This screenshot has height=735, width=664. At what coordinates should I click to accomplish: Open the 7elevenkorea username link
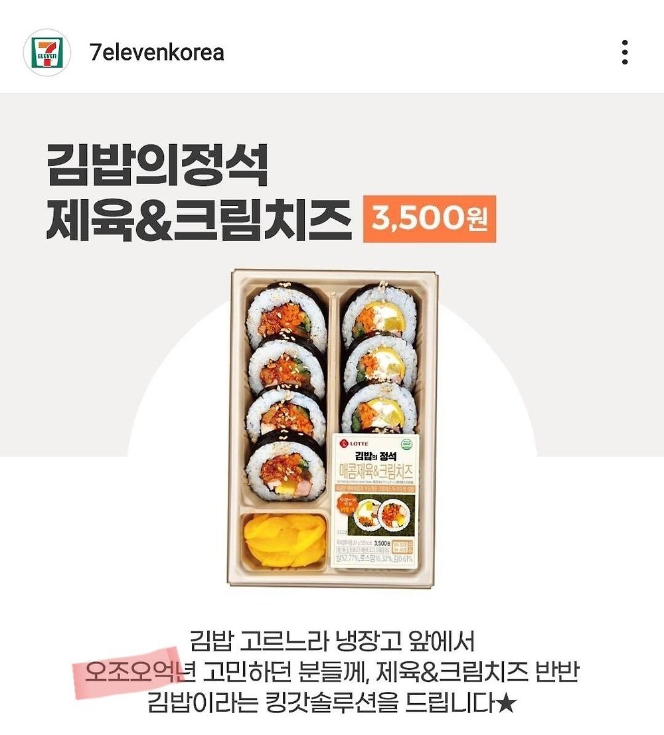click(x=157, y=52)
